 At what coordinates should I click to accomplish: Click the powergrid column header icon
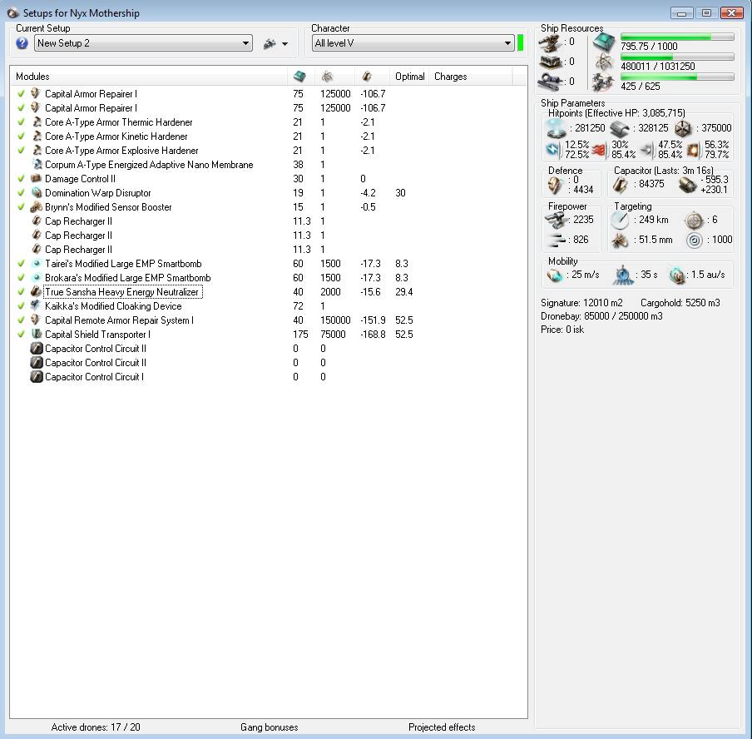327,77
